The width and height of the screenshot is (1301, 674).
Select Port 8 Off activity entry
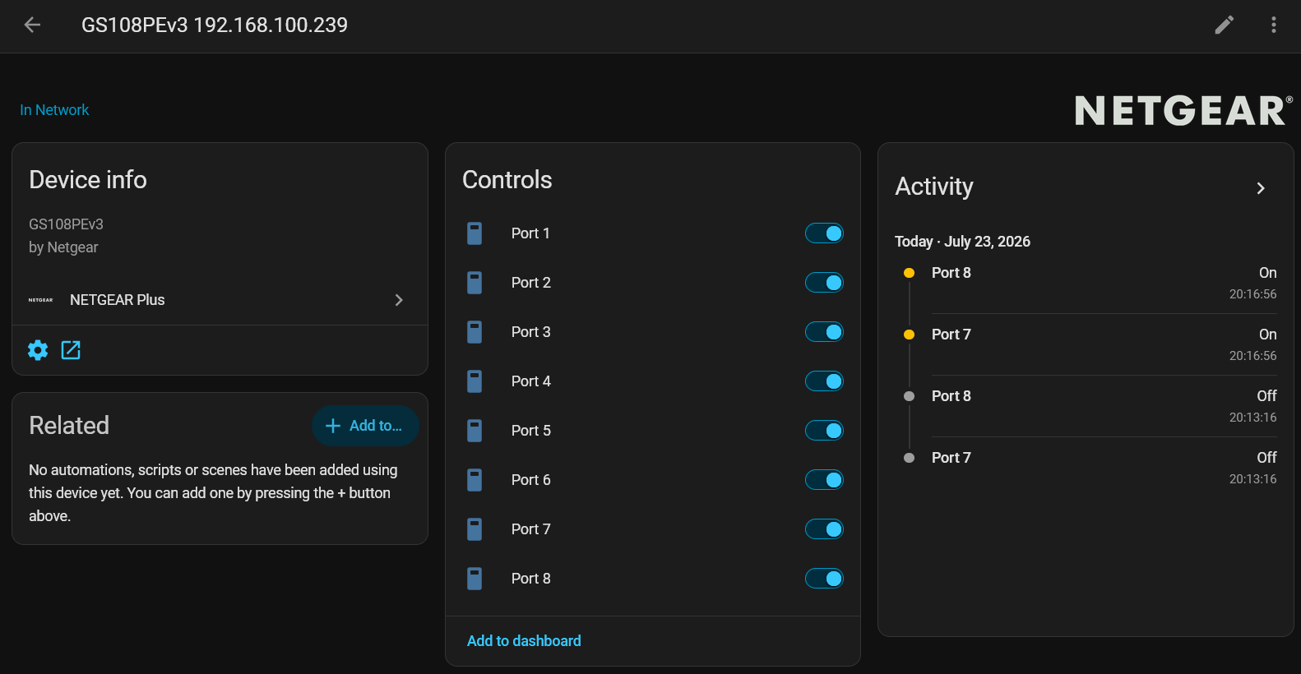[1086, 406]
